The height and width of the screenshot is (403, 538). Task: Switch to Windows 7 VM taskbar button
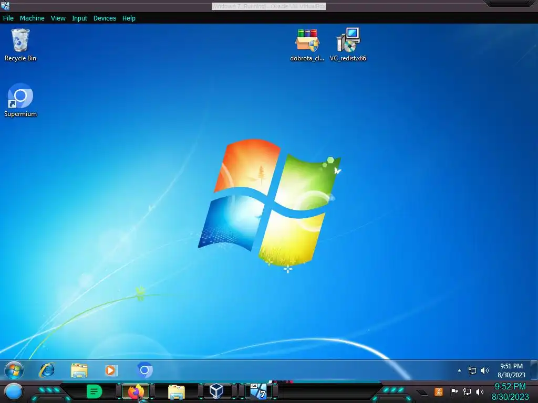click(x=258, y=391)
